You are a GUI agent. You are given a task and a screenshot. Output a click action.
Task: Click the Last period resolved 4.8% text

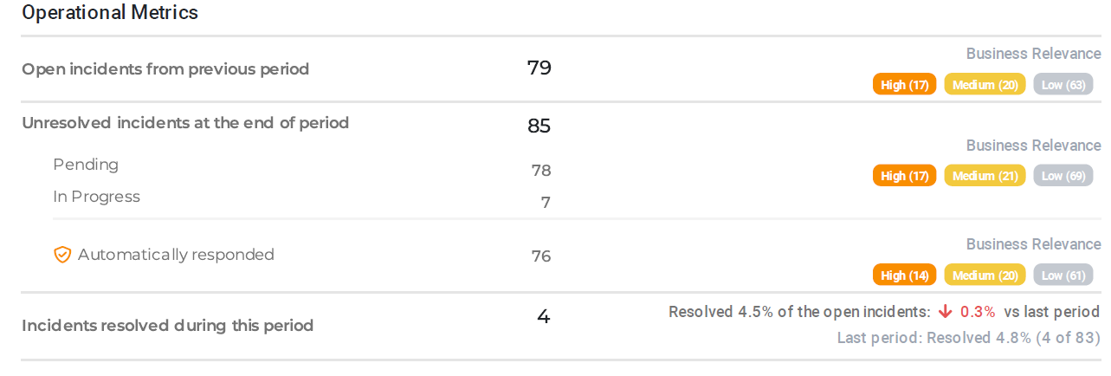(968, 338)
